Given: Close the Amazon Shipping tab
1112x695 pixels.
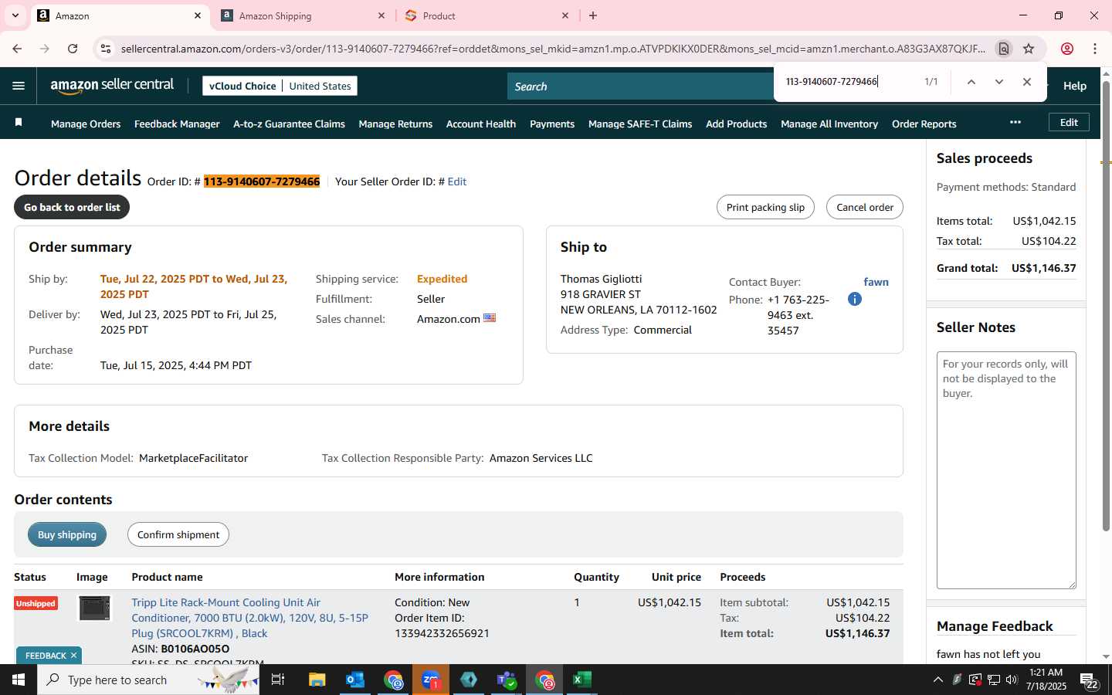Looking at the screenshot, I should click(x=381, y=15).
